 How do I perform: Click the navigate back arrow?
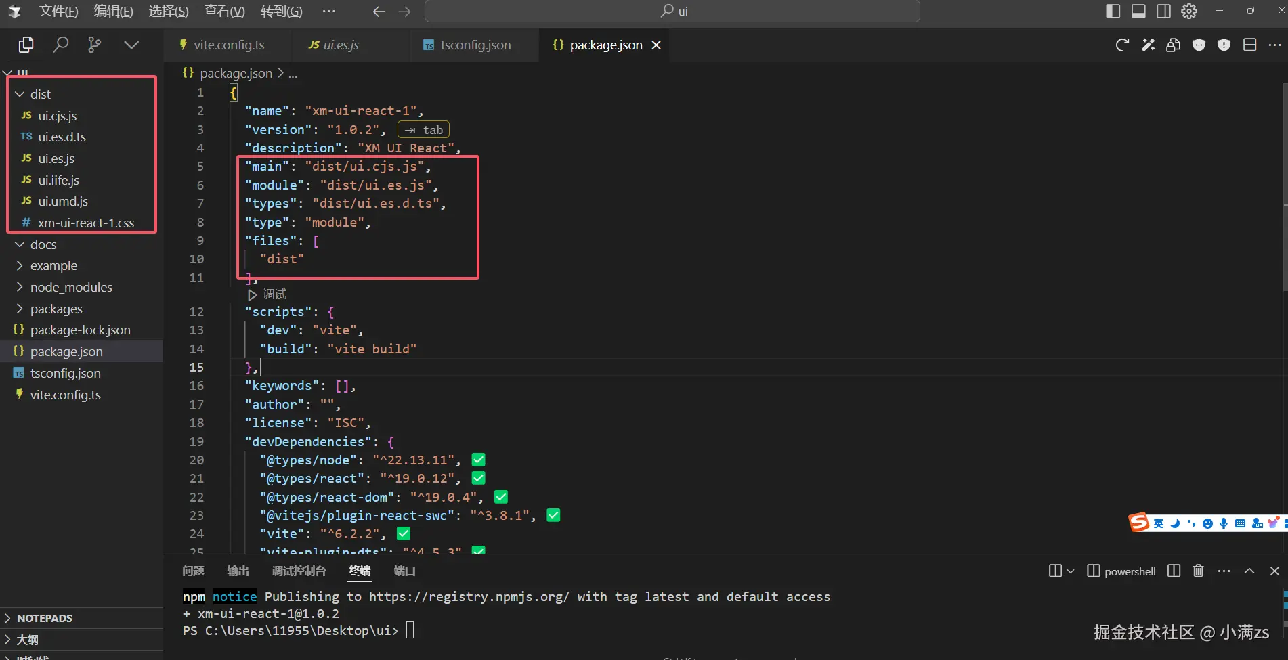tap(379, 12)
